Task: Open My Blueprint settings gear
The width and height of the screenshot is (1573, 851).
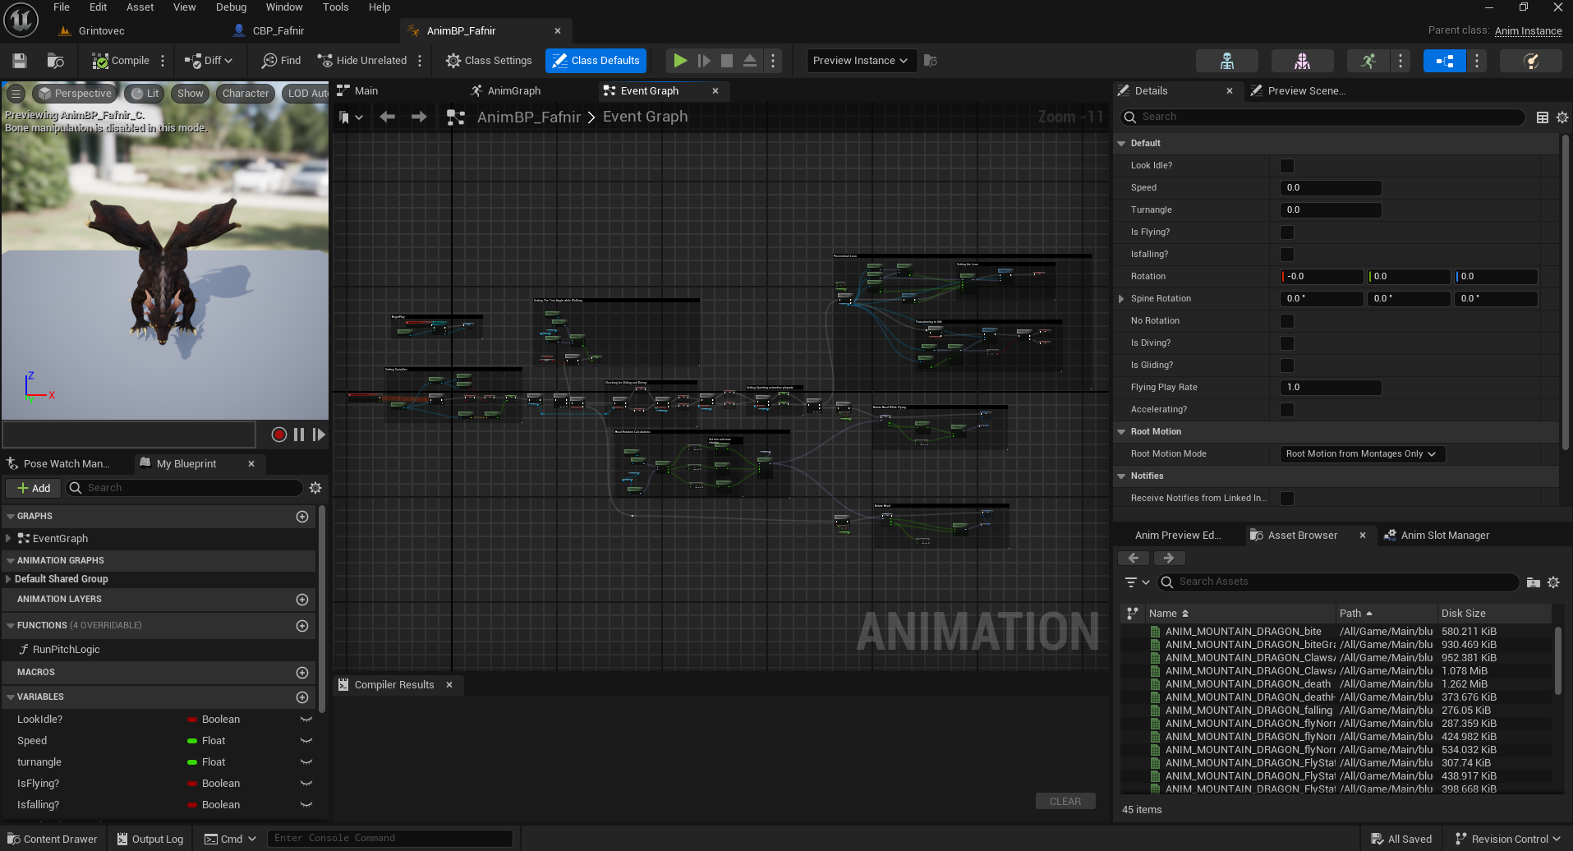Action: [x=315, y=488]
